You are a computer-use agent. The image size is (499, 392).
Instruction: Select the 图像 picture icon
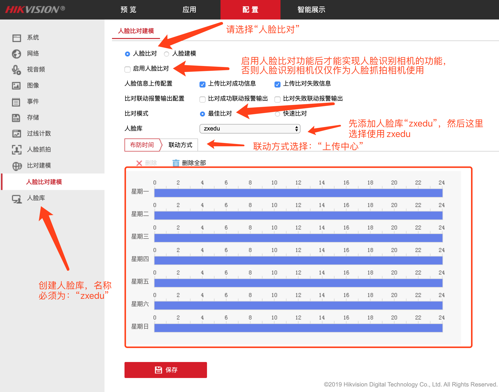point(16,86)
